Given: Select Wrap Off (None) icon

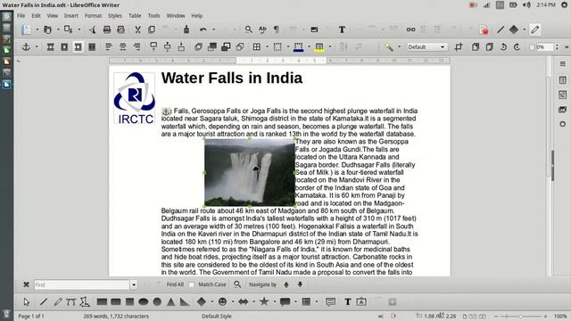Looking at the screenshot, I should 50,46.
